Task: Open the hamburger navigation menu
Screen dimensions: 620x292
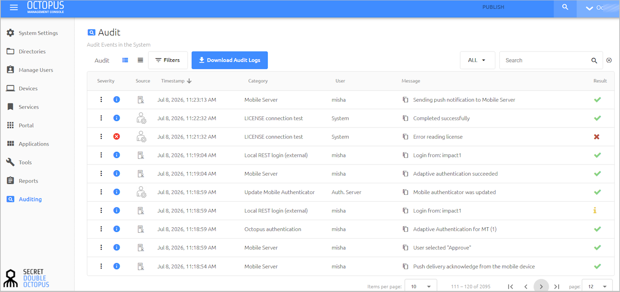Action: click(14, 8)
